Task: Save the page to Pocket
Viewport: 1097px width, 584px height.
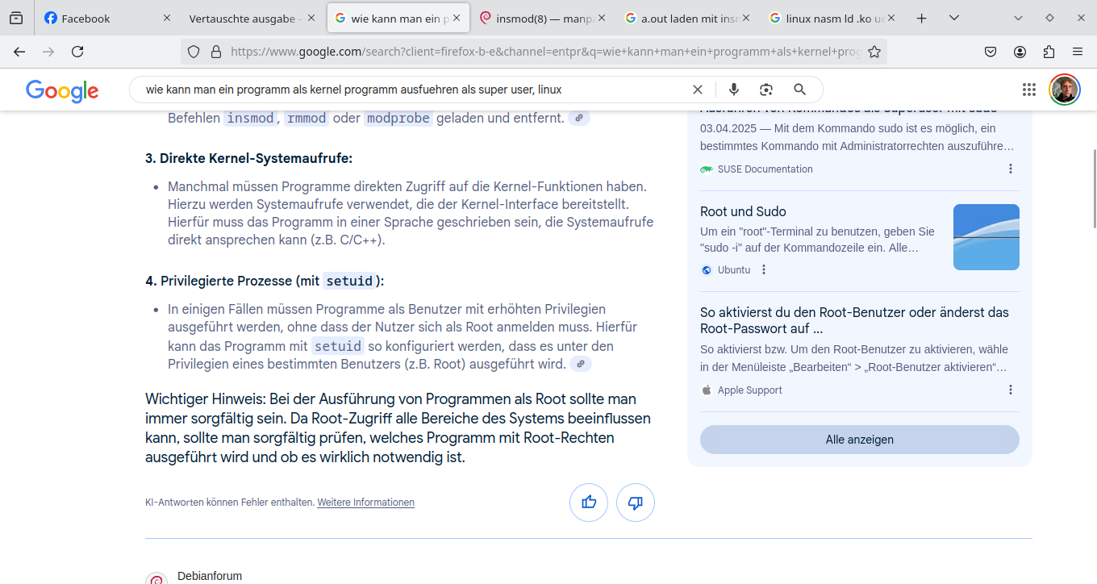Action: (x=991, y=50)
